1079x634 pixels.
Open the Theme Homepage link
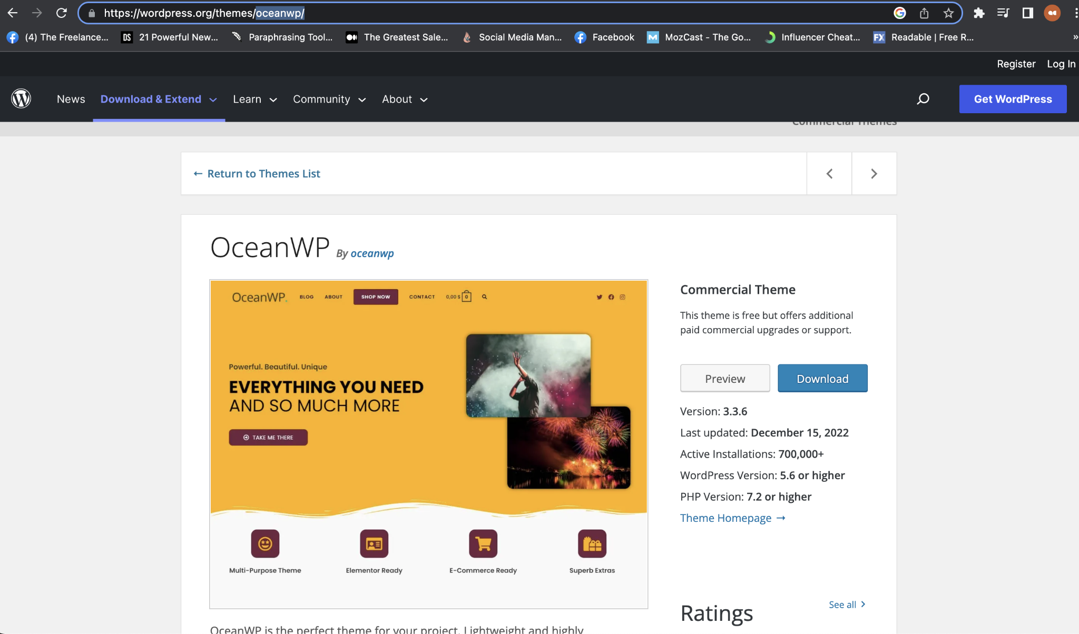727,518
